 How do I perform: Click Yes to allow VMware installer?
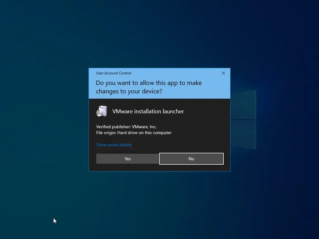point(127,159)
